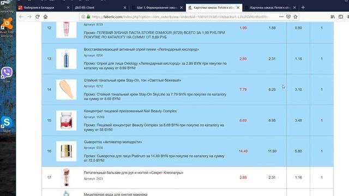
Task: Select value 5.80 in row 16
Action: point(298,151)
